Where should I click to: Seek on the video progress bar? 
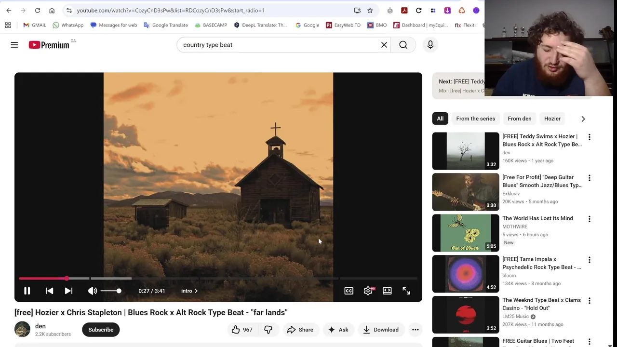(x=218, y=278)
